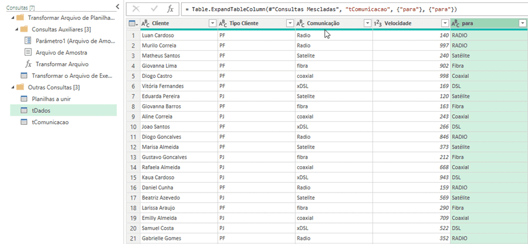Click the cancel X icon in formula bar
The height and width of the screenshot is (244, 528).
[136, 9]
